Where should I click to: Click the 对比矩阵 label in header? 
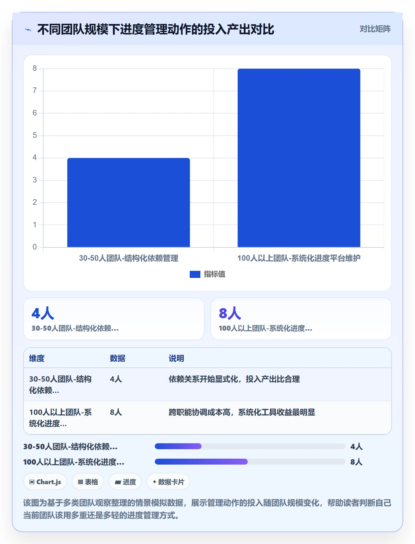[x=375, y=29]
